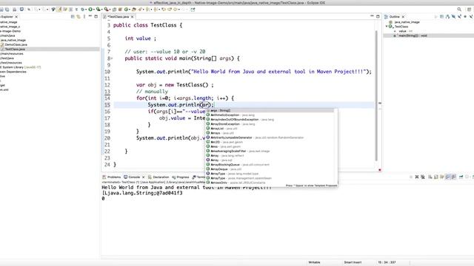Toggle Scroll Lock in Console toolbar
The image size is (474, 266).
[436, 177]
